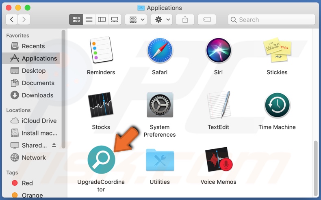Select the Stocks app icon
This screenshot has width=321, height=200.
pos(101,105)
